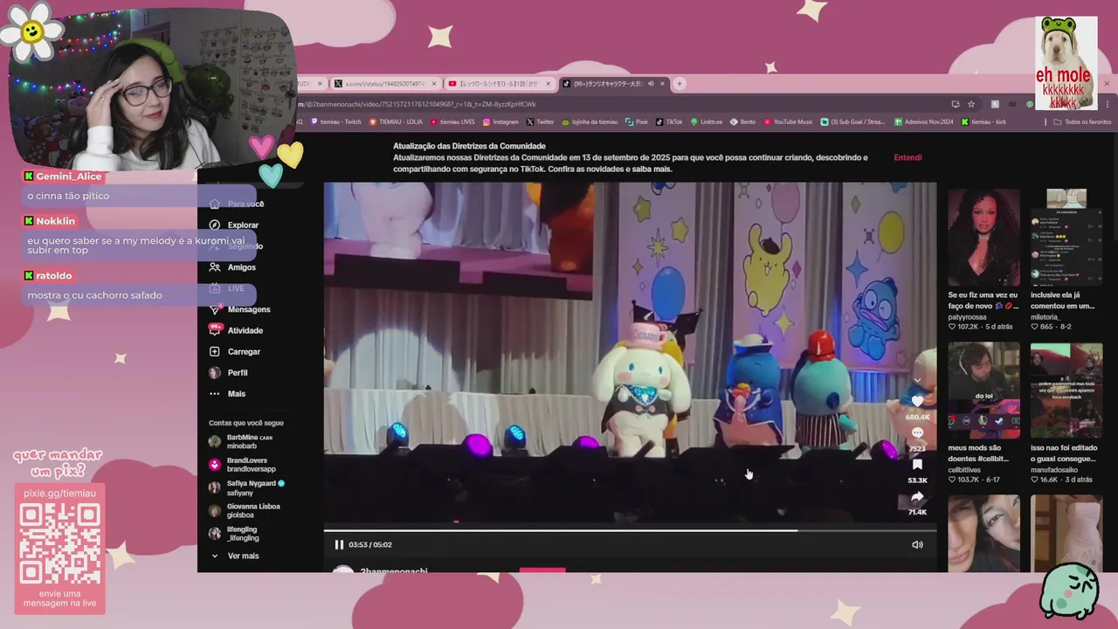Open miletoria_ recommended video thumbnail
The image size is (1118, 629).
tap(1066, 238)
